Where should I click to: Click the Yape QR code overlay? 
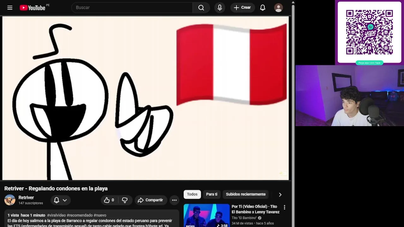coord(369,32)
